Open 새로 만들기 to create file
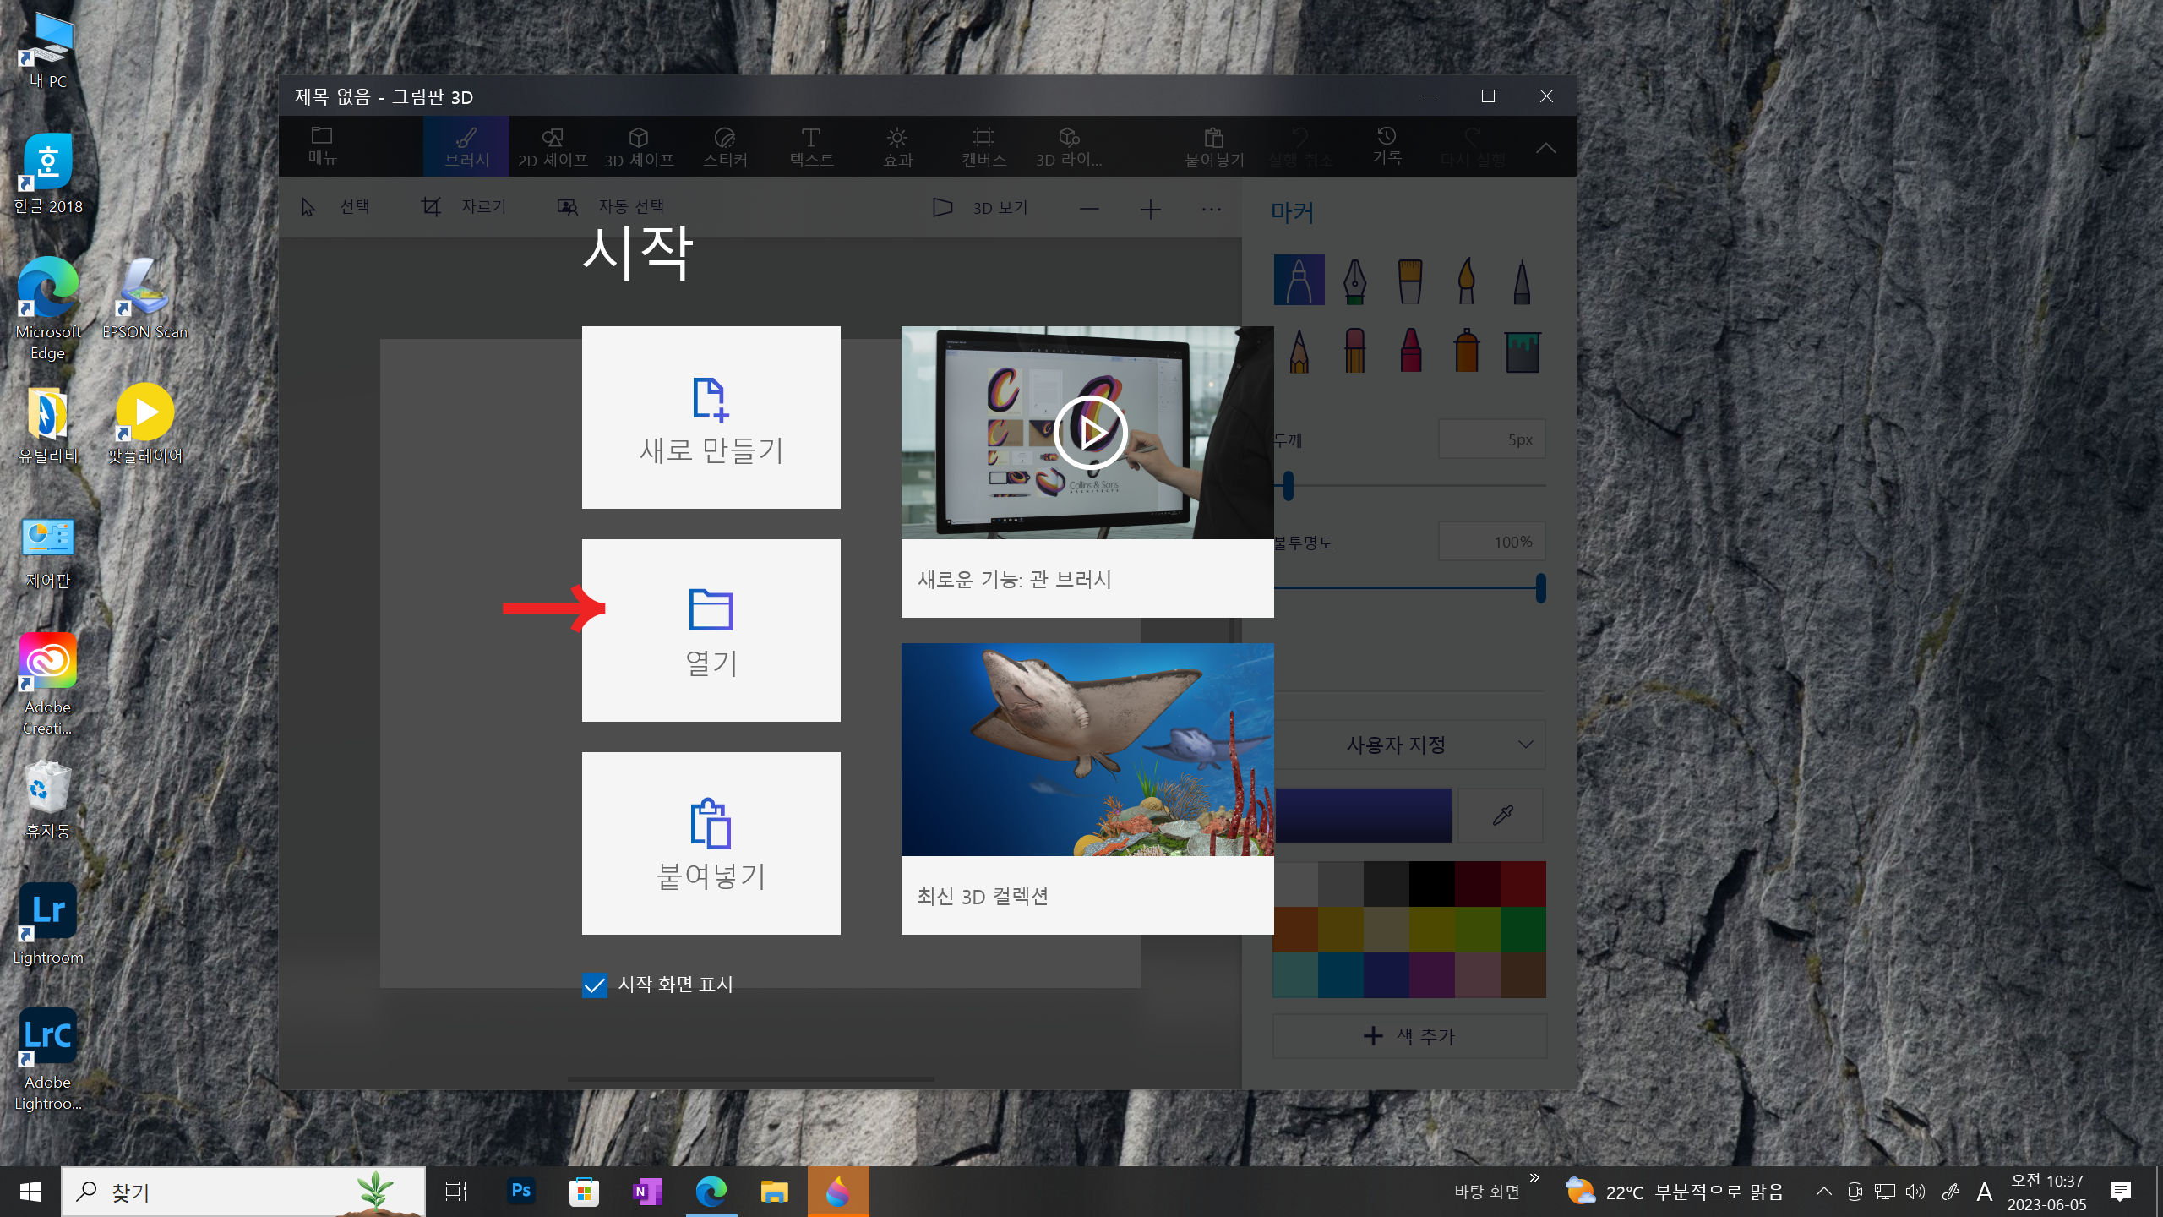Viewport: 2163px width, 1217px height. (710, 417)
